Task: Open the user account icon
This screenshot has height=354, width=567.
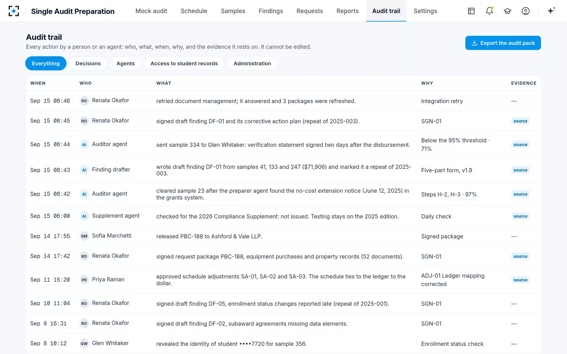Action: click(526, 11)
